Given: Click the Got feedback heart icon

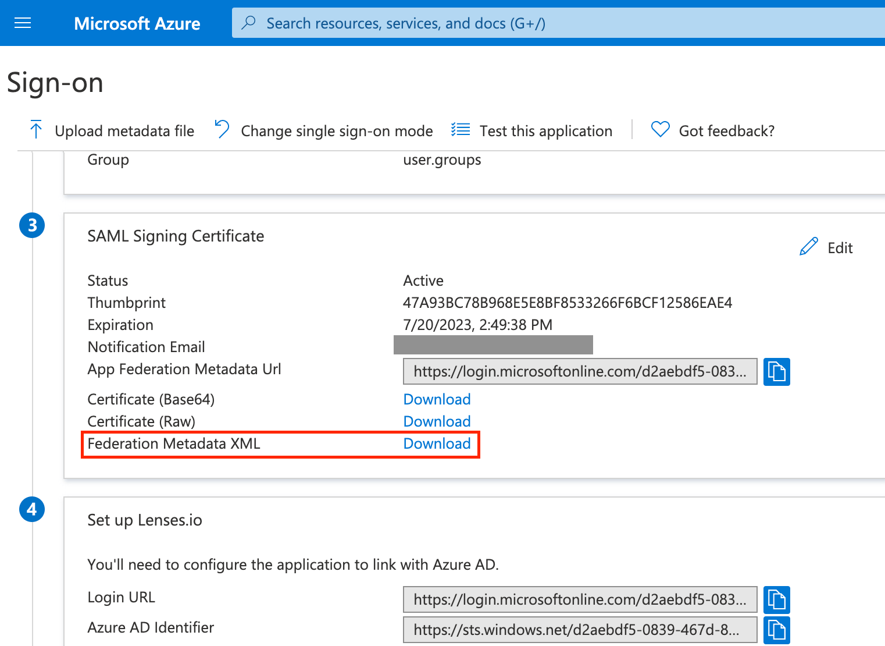Looking at the screenshot, I should tap(661, 129).
